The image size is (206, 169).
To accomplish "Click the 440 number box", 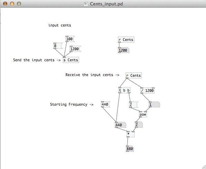I will click(121, 125).
